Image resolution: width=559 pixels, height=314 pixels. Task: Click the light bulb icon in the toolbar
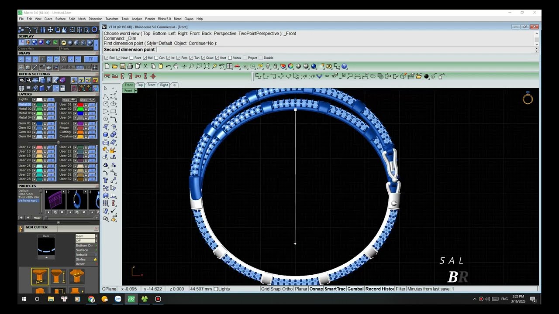point(268,66)
